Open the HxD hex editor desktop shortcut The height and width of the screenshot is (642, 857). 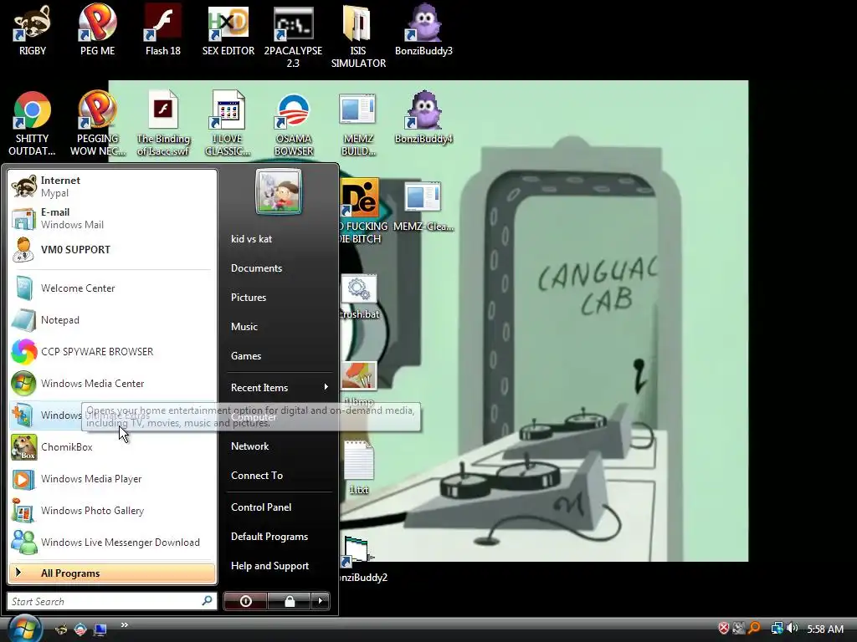tap(228, 30)
